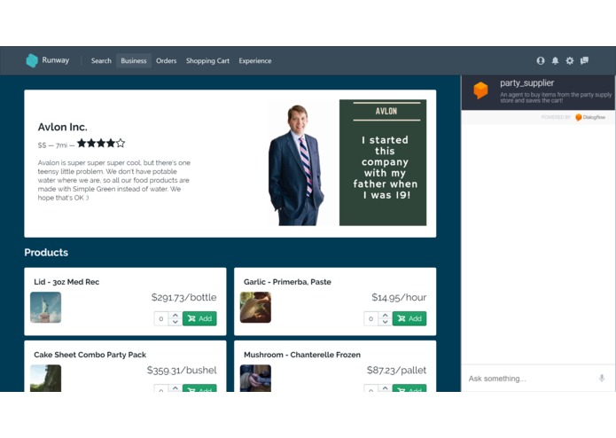Click the 'party_supplier' agent name
616x438 pixels.
tap(526, 82)
